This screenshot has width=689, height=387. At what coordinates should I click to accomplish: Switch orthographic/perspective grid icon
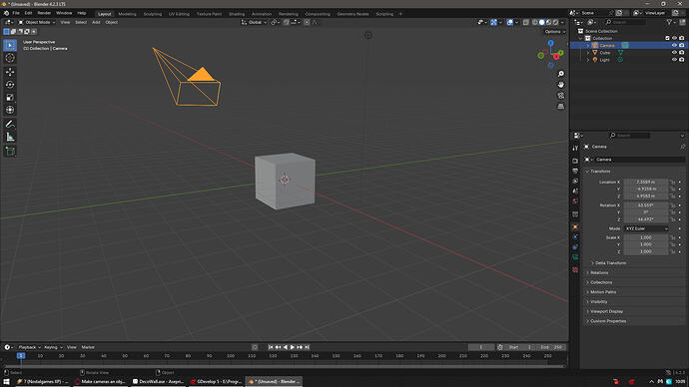pyautogui.click(x=561, y=106)
